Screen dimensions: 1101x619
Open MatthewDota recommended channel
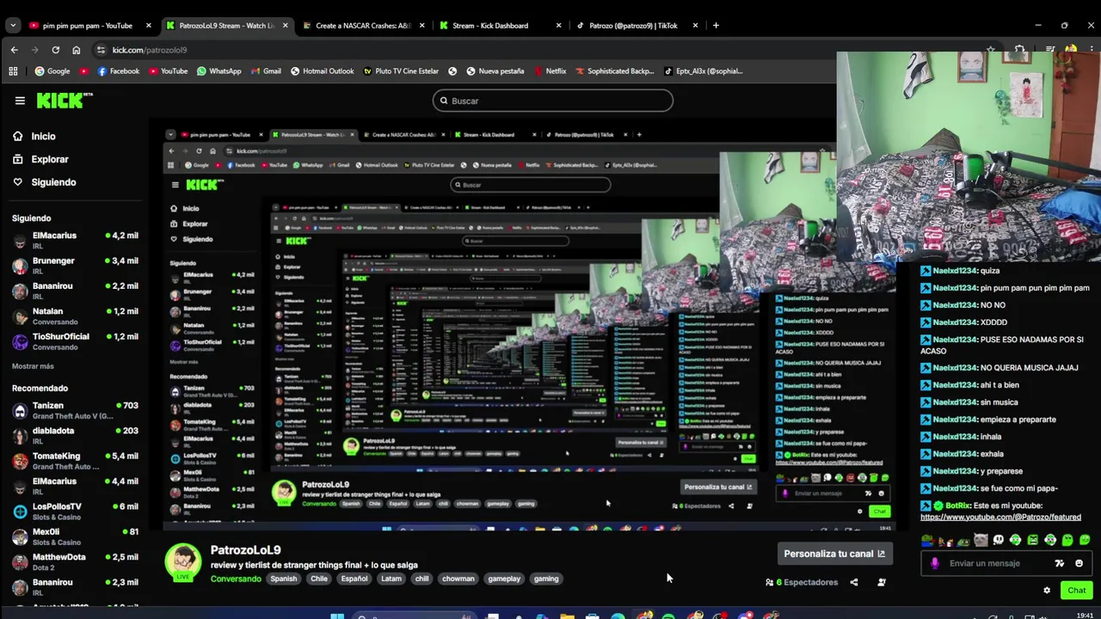coord(76,561)
